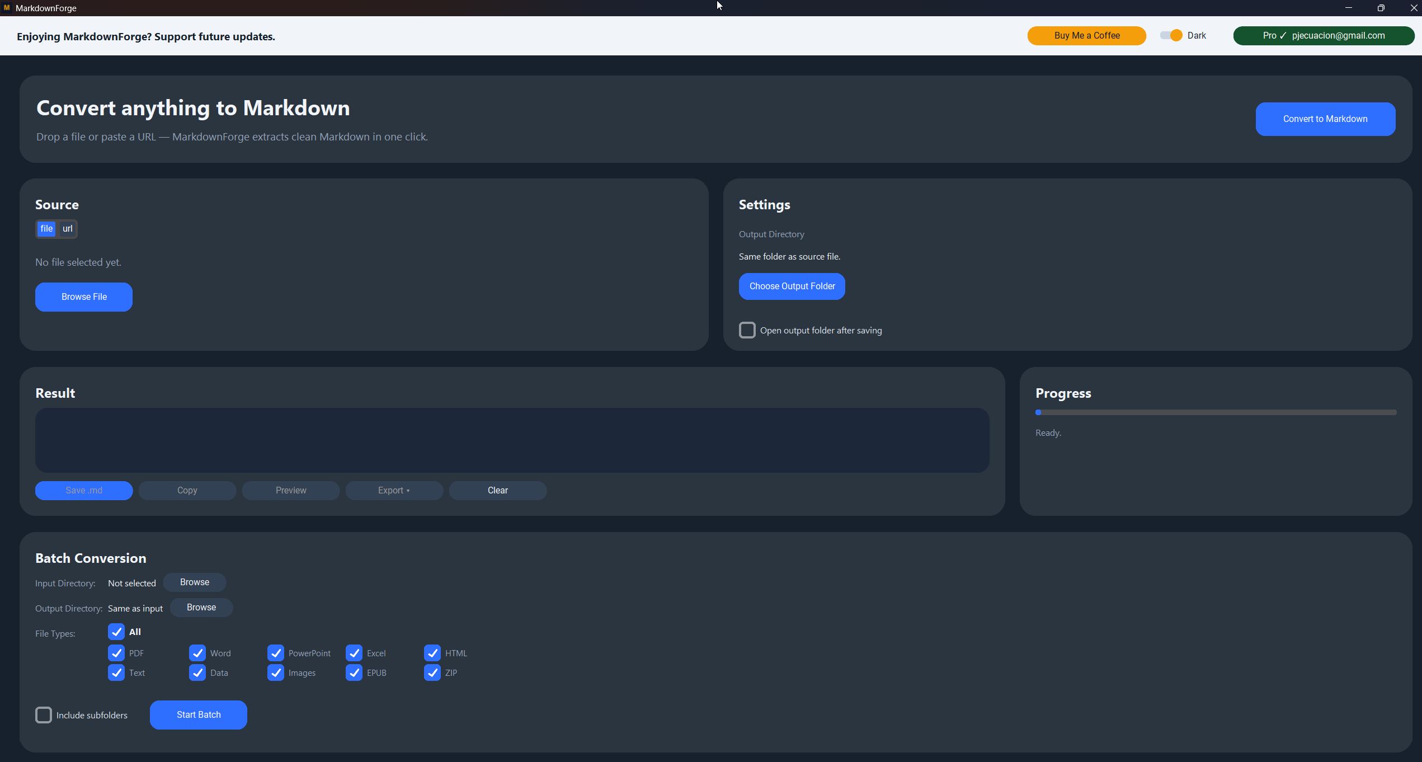Uncheck the Excel file type
1422x762 pixels.
point(354,653)
